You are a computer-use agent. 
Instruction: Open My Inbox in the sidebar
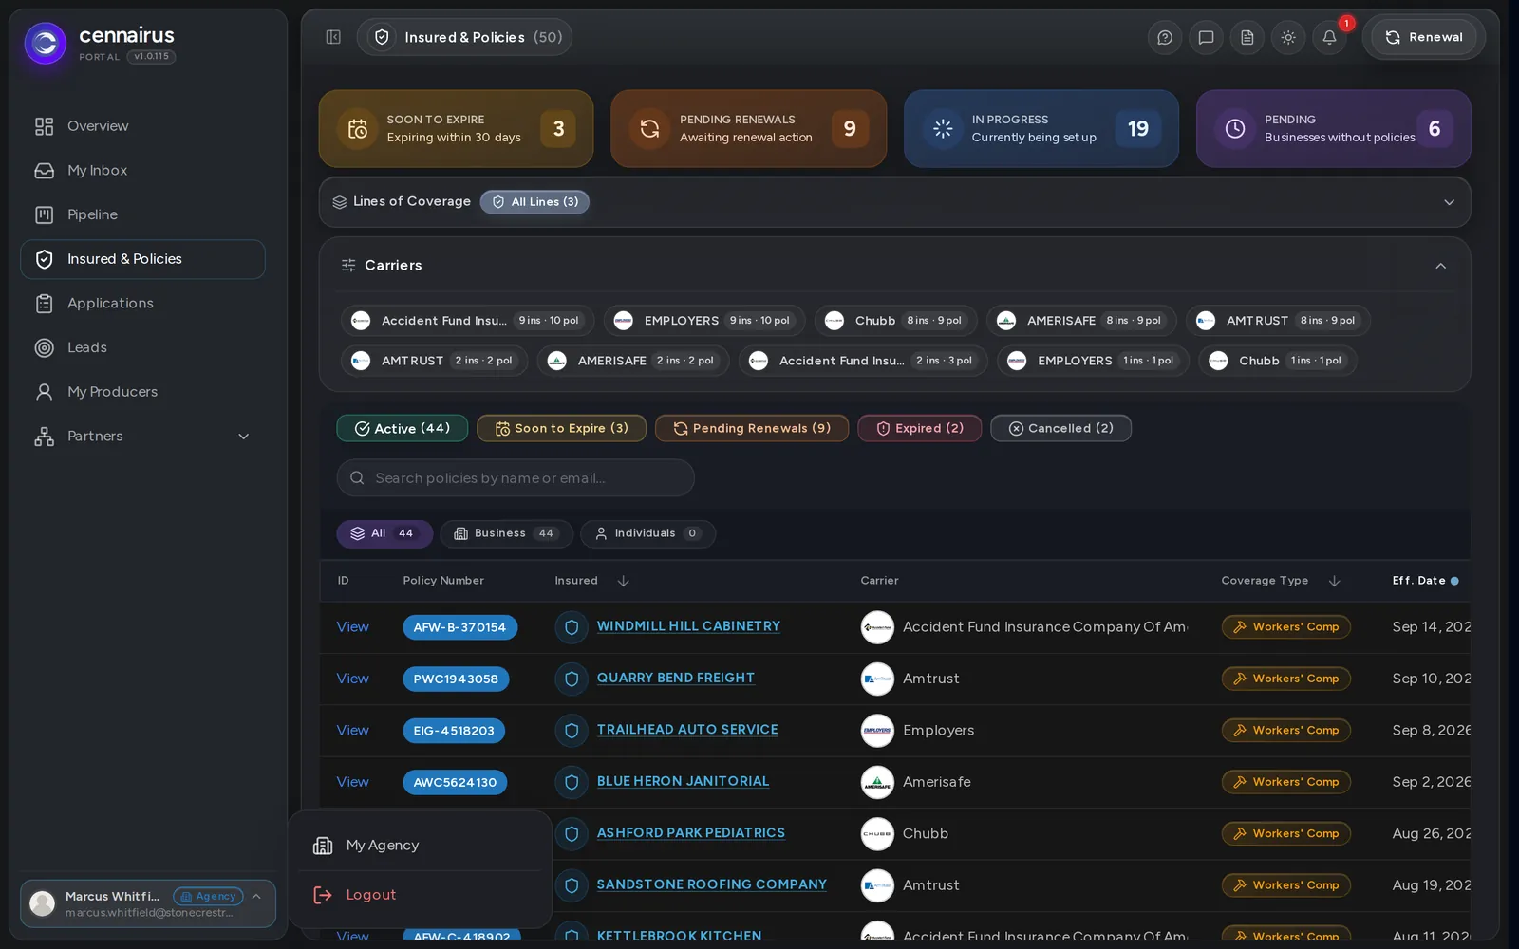142,171
